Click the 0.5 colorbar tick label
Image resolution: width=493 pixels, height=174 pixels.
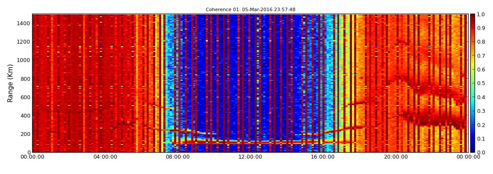[481, 83]
